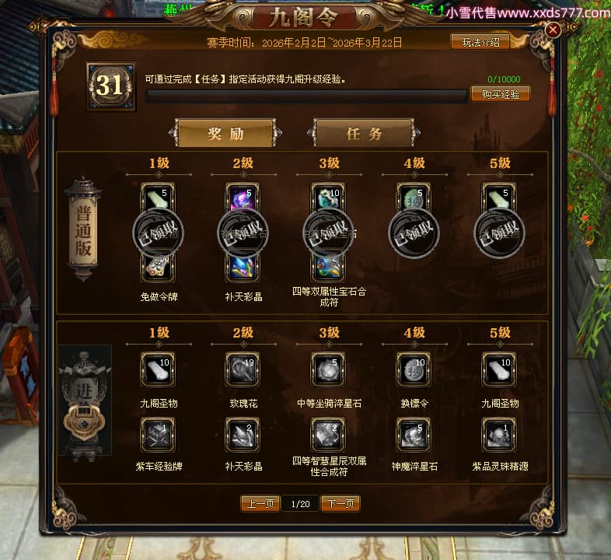The image size is (611, 560).
Task: Click the 紫品灵珠精源 item icon
Action: [x=499, y=435]
